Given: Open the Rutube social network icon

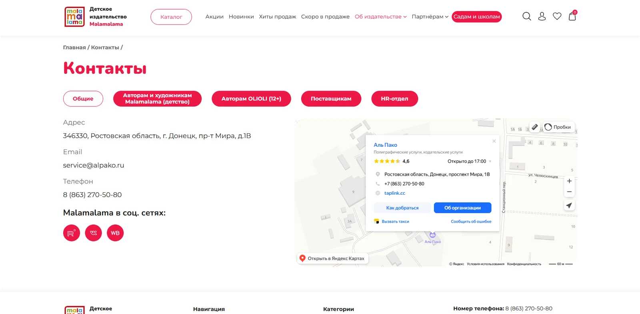Looking at the screenshot, I should [72, 233].
